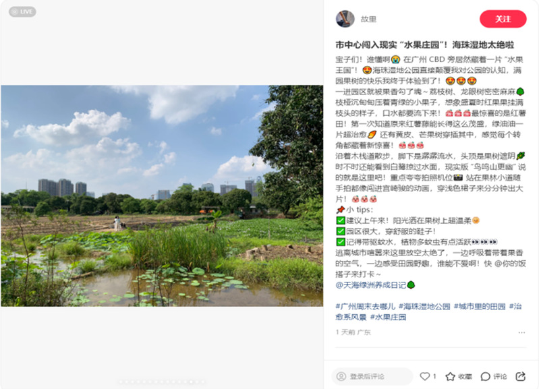The width and height of the screenshot is (539, 389).
Task: Click the post title about 海珠湿地
Action: point(424,44)
